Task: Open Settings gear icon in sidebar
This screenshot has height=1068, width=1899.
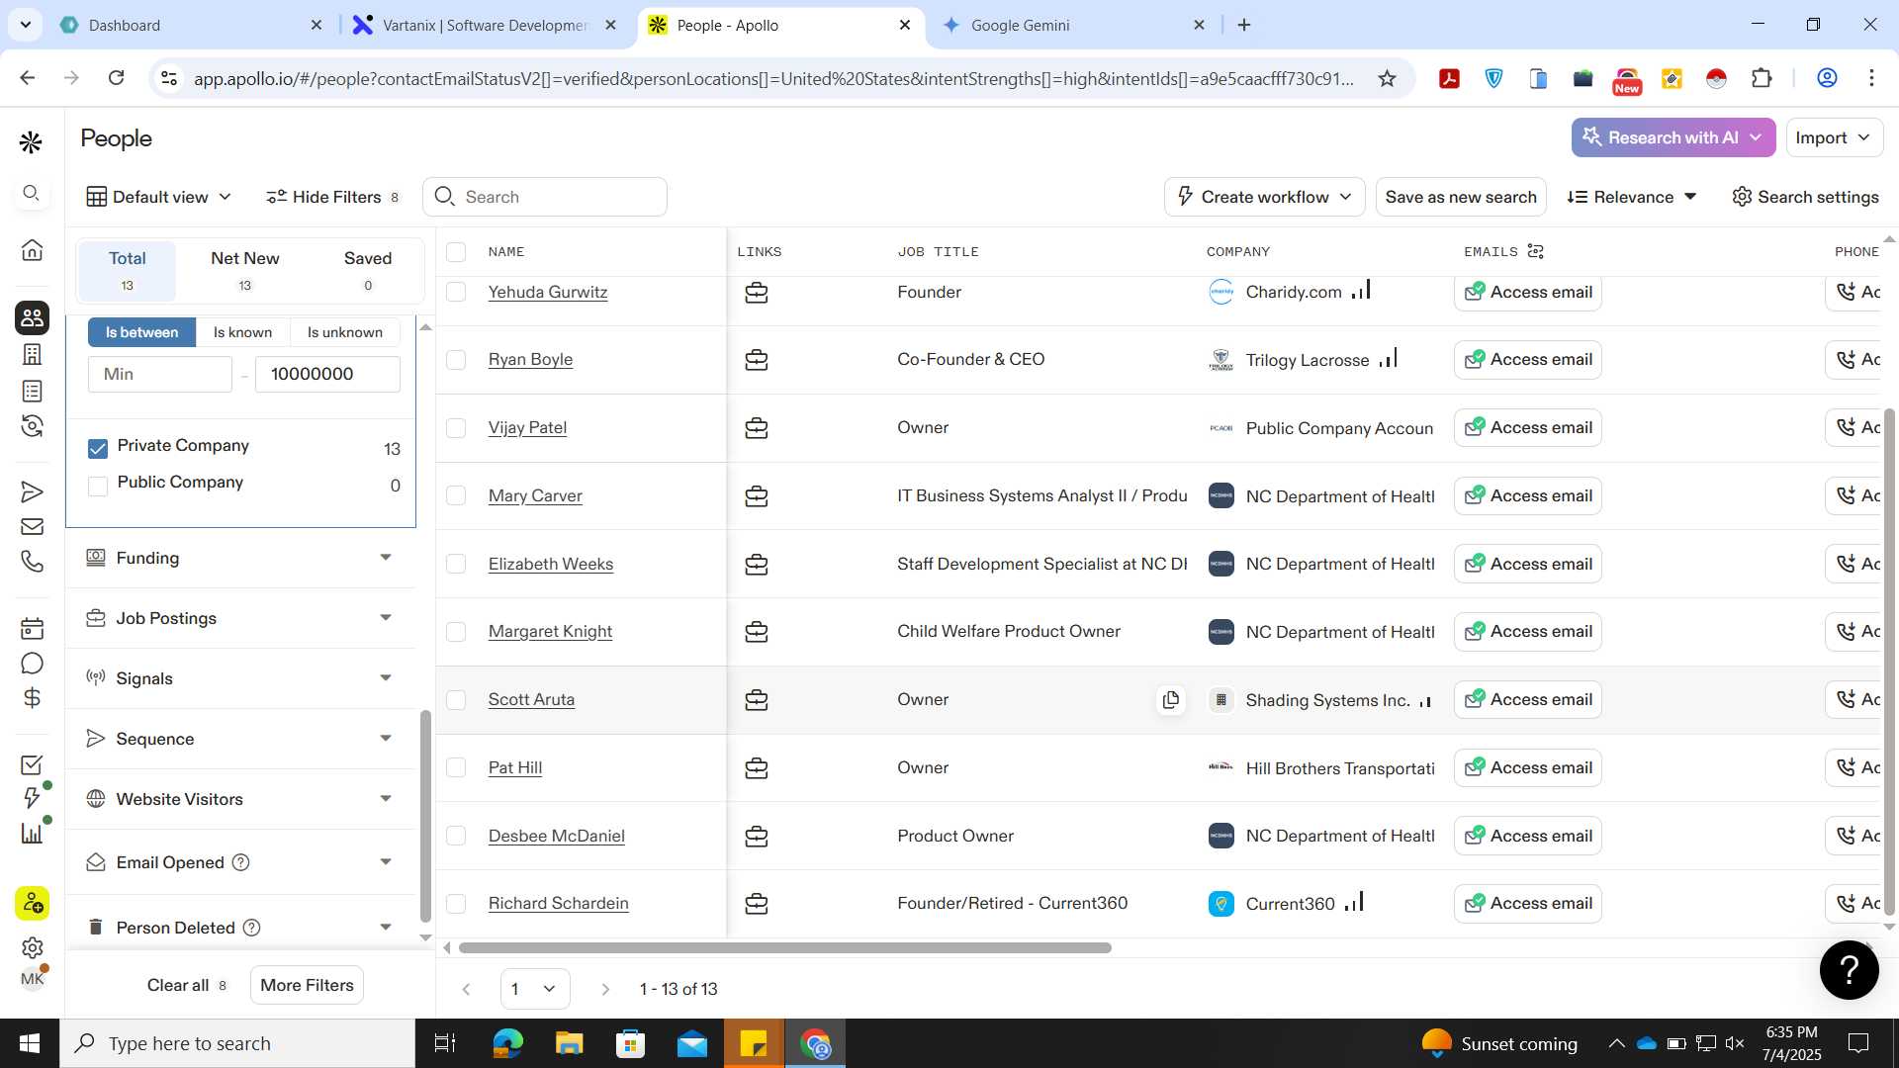Action: pos(32,947)
